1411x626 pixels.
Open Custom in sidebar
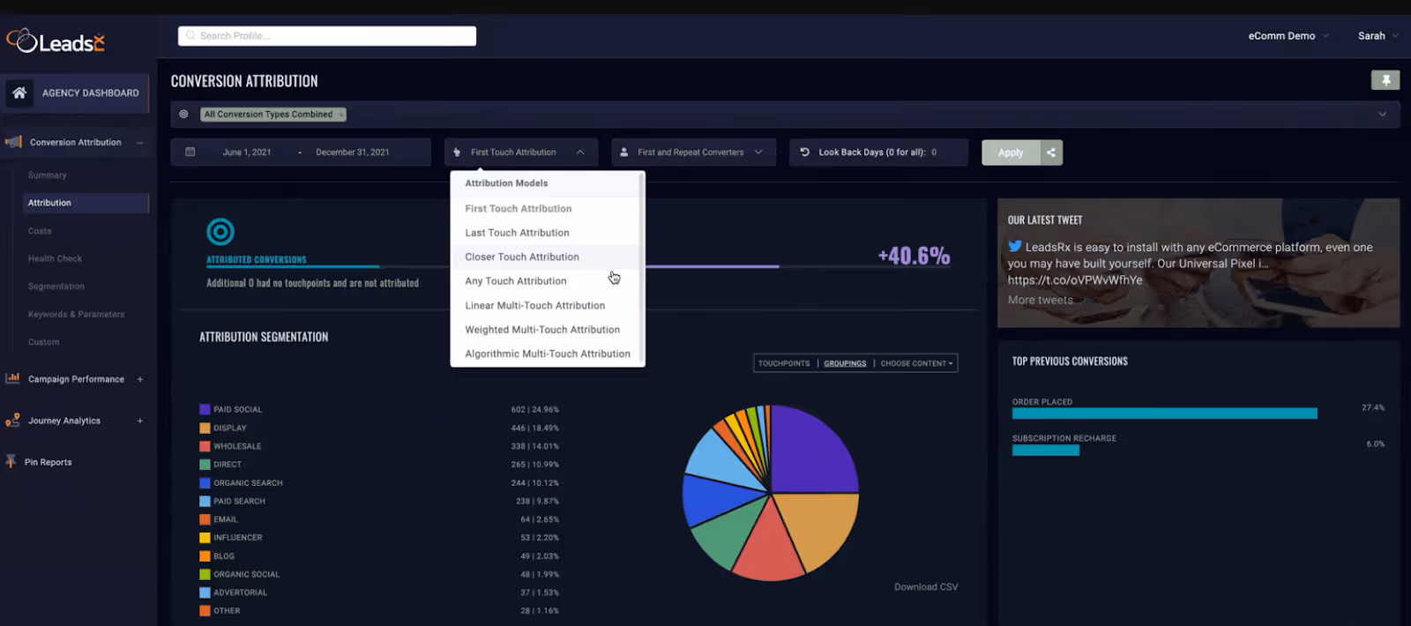pyautogui.click(x=43, y=342)
